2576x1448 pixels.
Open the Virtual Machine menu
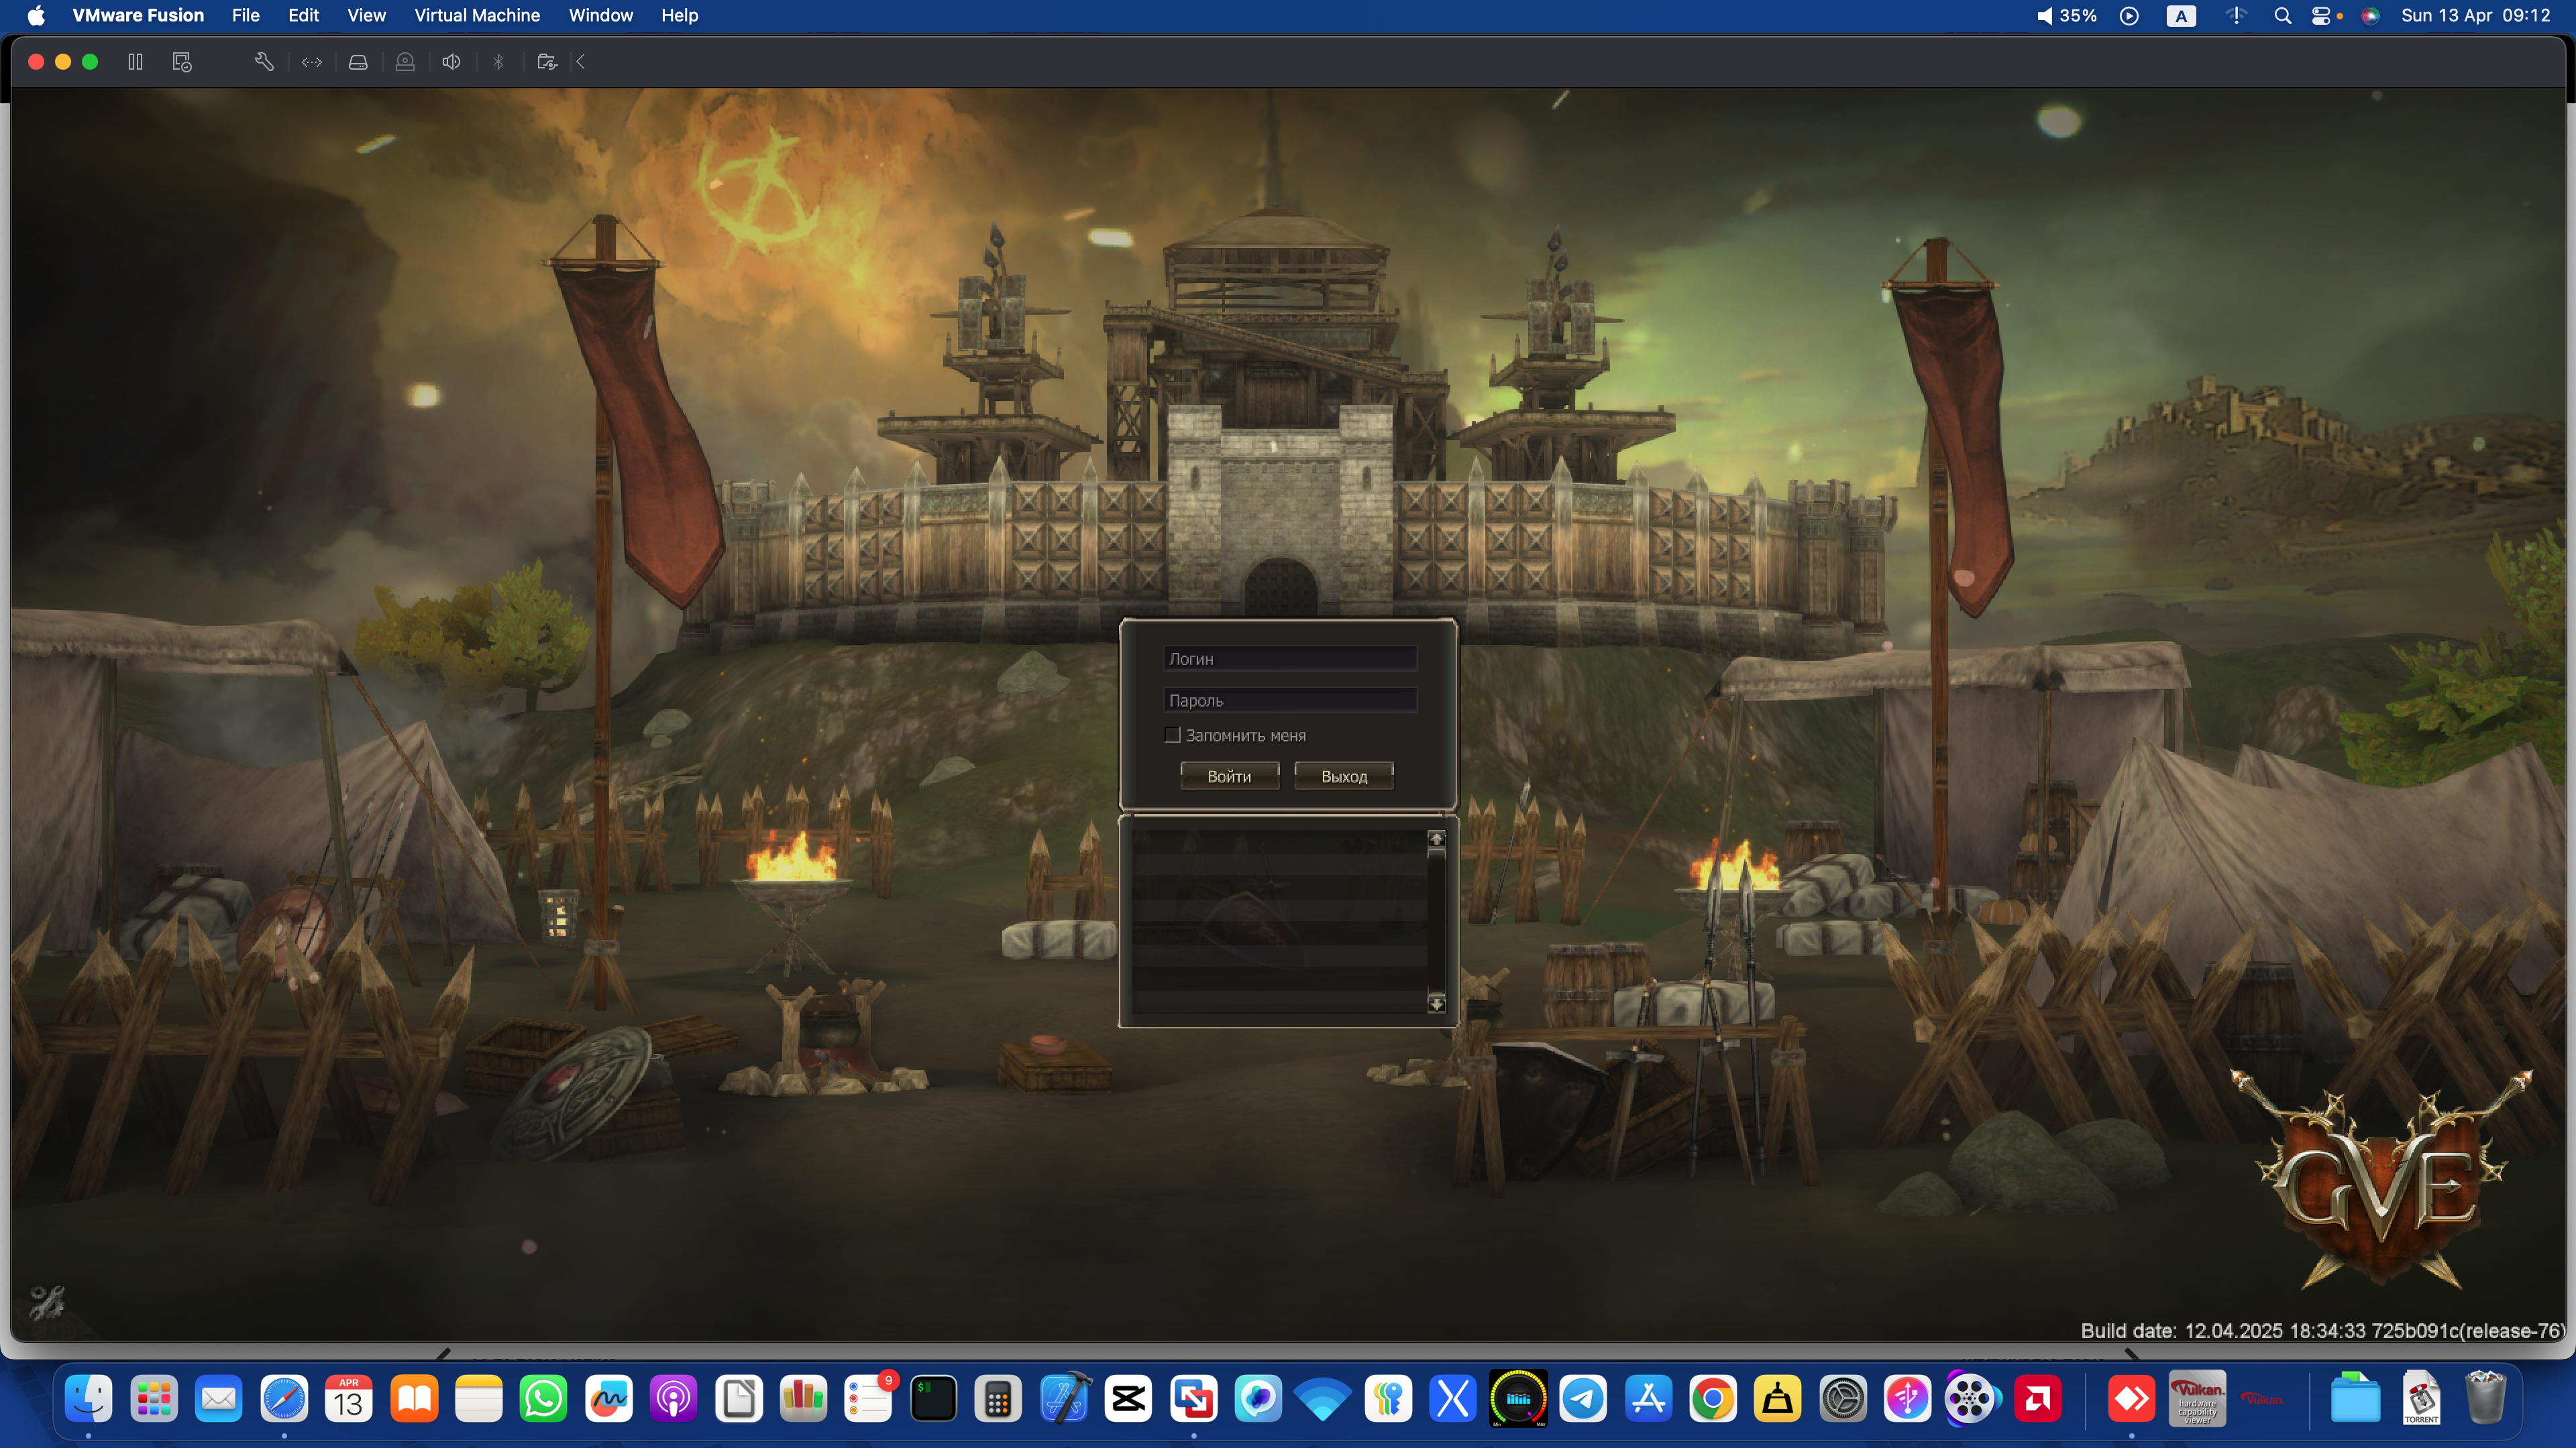[477, 15]
